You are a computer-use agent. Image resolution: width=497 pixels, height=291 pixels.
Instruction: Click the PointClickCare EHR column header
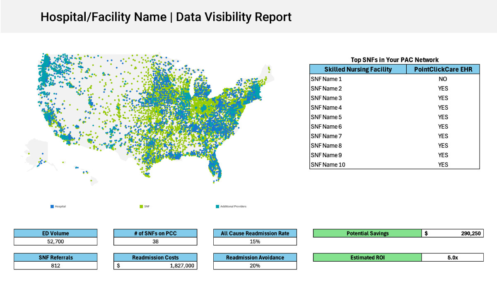click(x=443, y=70)
